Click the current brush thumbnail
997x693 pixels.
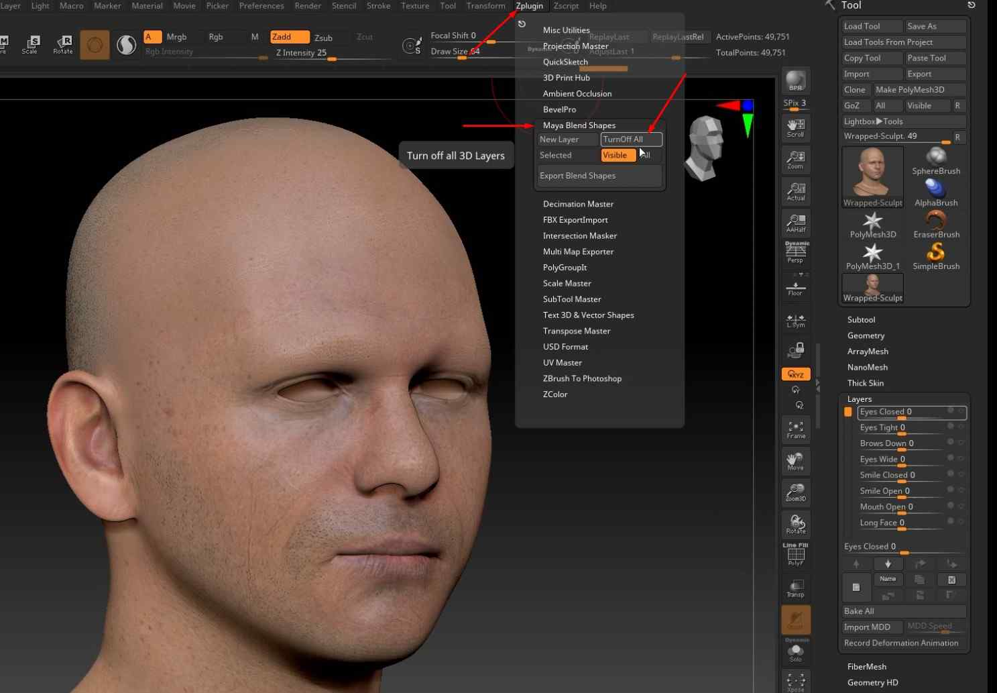pyautogui.click(x=95, y=45)
